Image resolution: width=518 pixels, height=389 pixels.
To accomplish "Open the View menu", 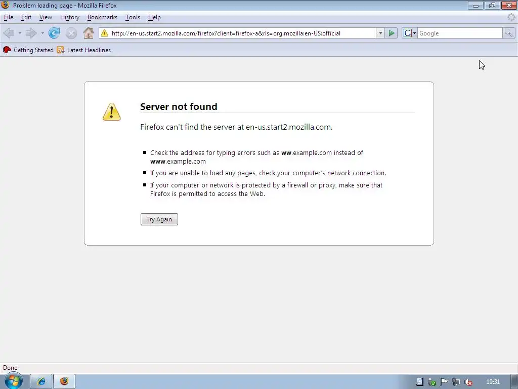I will click(x=46, y=17).
